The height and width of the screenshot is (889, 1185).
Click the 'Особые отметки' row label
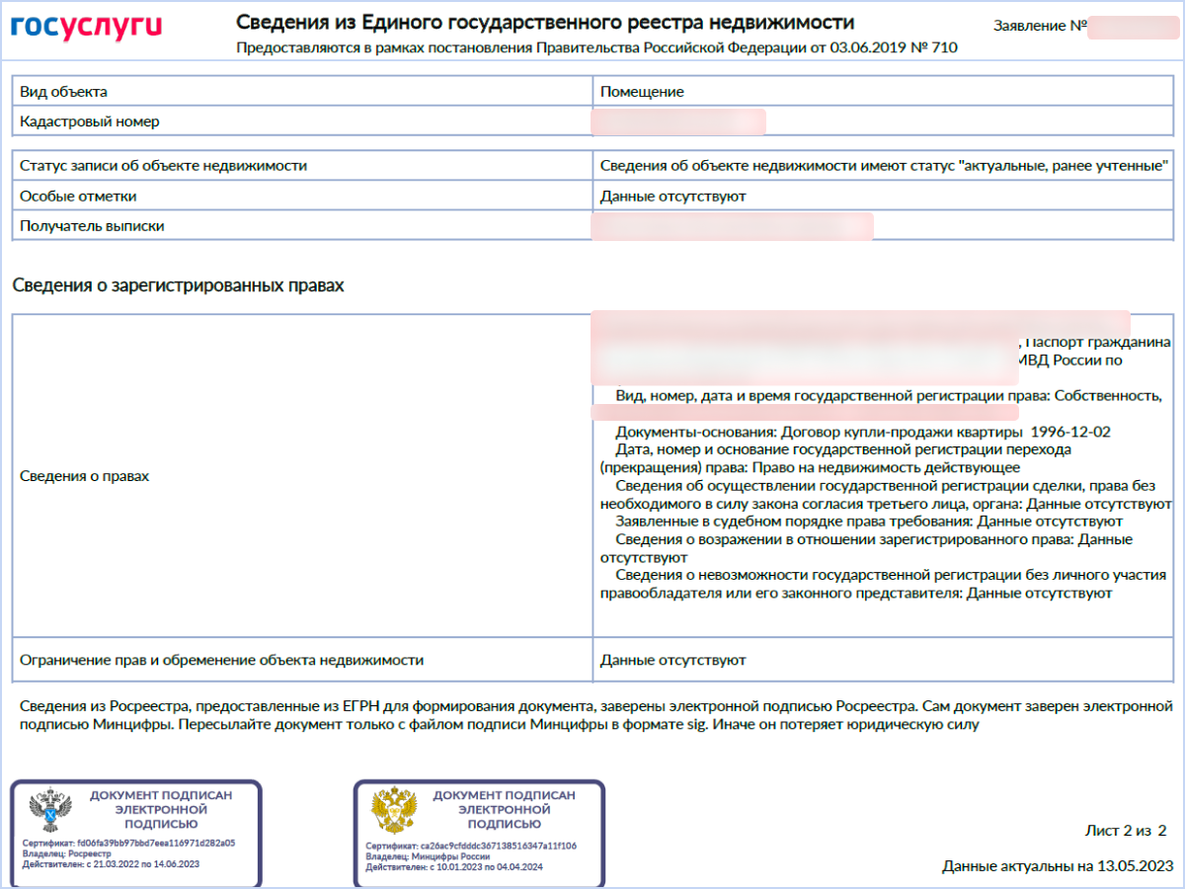79,196
